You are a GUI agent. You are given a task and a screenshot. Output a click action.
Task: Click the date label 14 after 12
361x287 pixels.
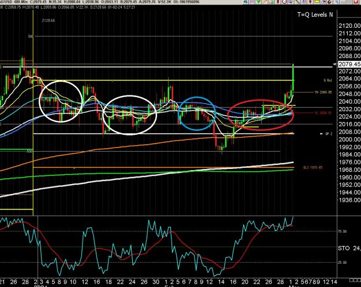click(x=221, y=282)
